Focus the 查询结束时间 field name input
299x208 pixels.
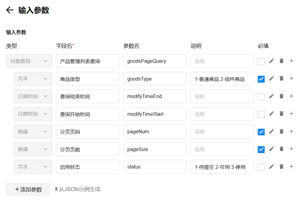click(x=87, y=96)
